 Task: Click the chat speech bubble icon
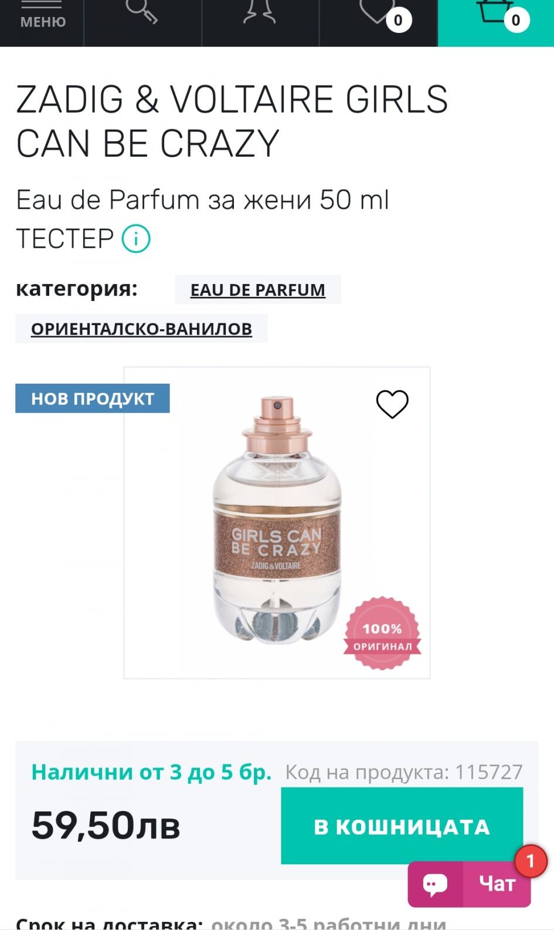(x=436, y=884)
